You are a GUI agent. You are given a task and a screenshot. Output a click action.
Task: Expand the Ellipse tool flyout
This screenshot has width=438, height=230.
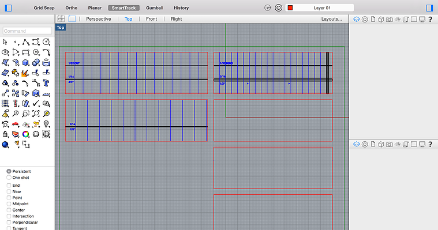pos(5,52)
